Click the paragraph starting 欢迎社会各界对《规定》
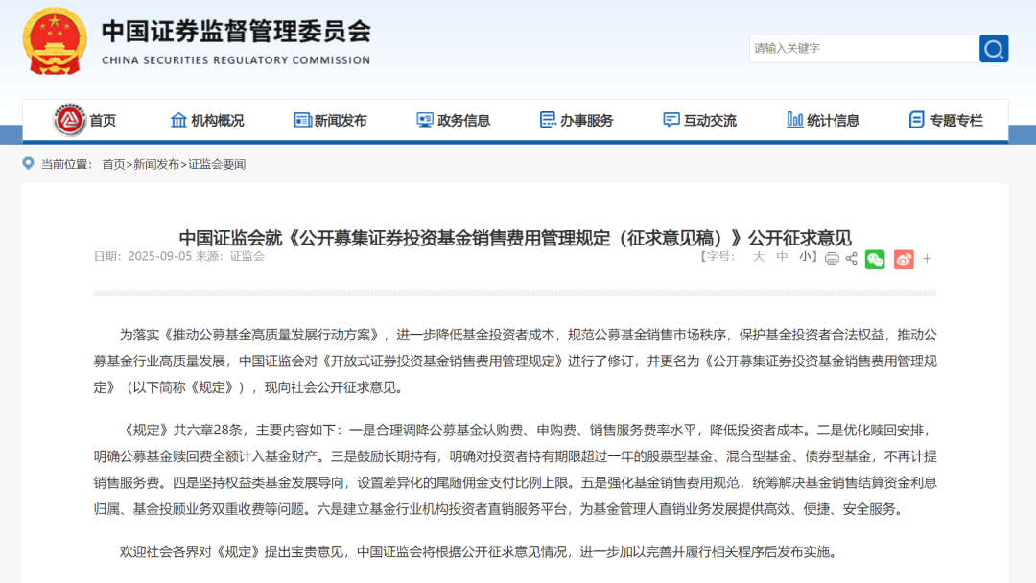 (481, 552)
